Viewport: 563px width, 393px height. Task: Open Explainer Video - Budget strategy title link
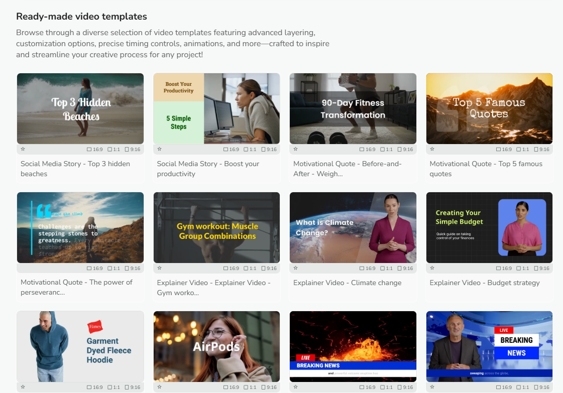click(x=485, y=283)
